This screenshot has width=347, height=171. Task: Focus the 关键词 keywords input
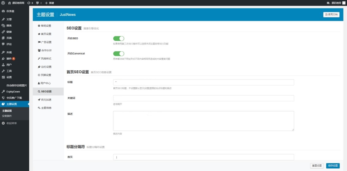tap(204, 98)
